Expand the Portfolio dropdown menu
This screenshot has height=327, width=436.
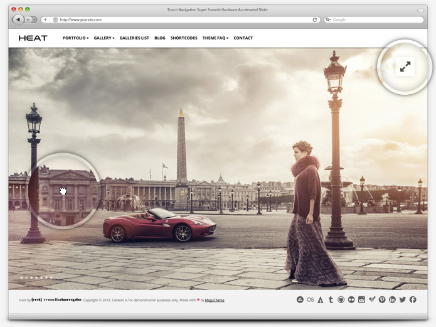pos(75,38)
